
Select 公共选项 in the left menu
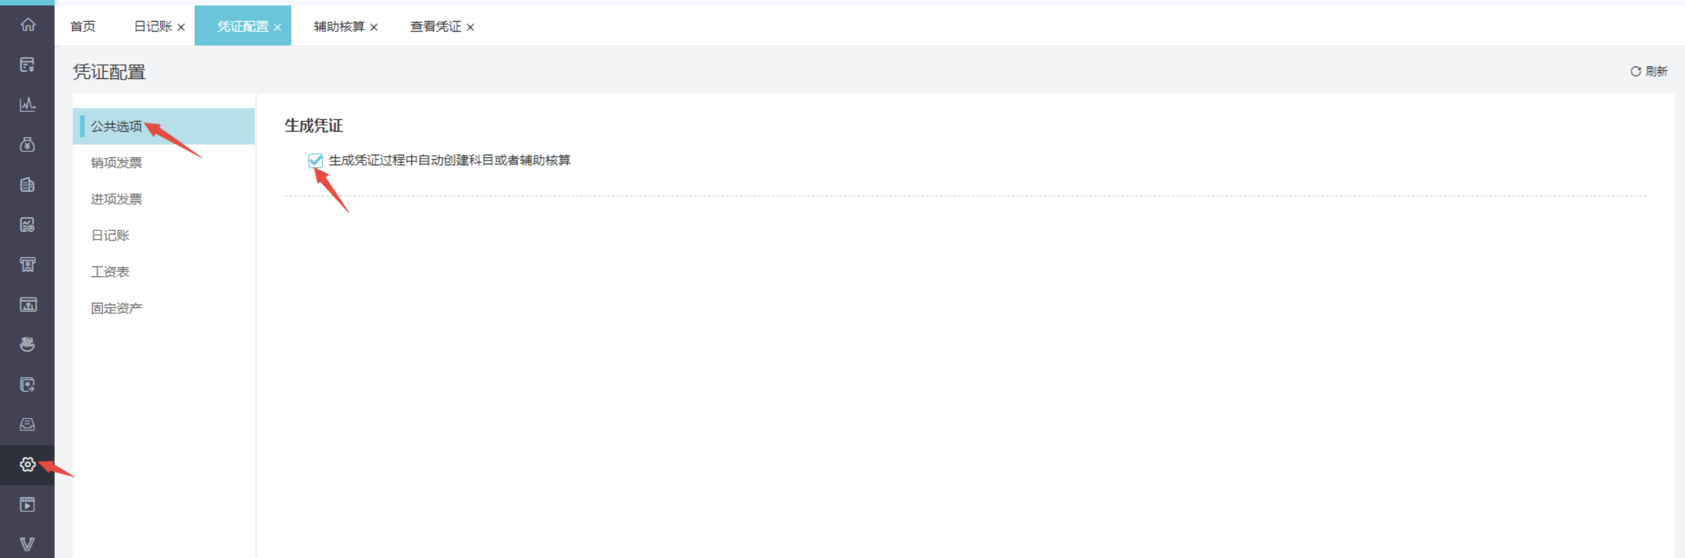(117, 126)
